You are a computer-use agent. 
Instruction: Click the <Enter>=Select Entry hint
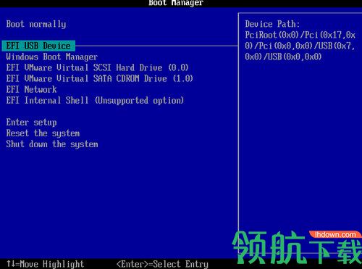pyautogui.click(x=162, y=264)
